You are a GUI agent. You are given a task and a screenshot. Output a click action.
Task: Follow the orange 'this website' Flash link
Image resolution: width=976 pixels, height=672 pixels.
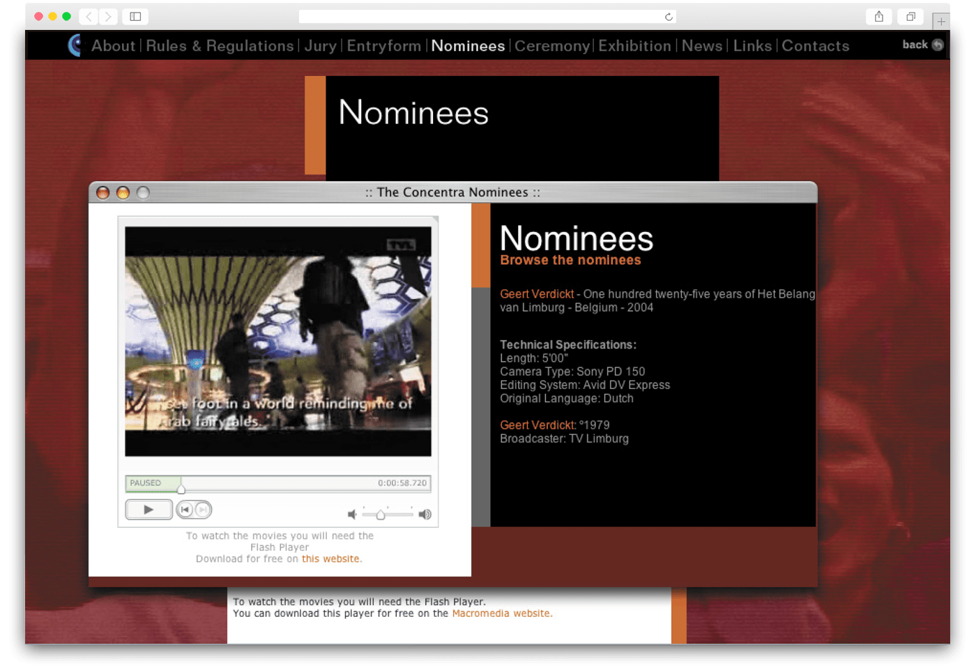(330, 559)
